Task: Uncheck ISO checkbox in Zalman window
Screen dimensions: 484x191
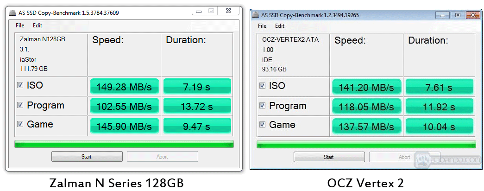Action: 20,85
